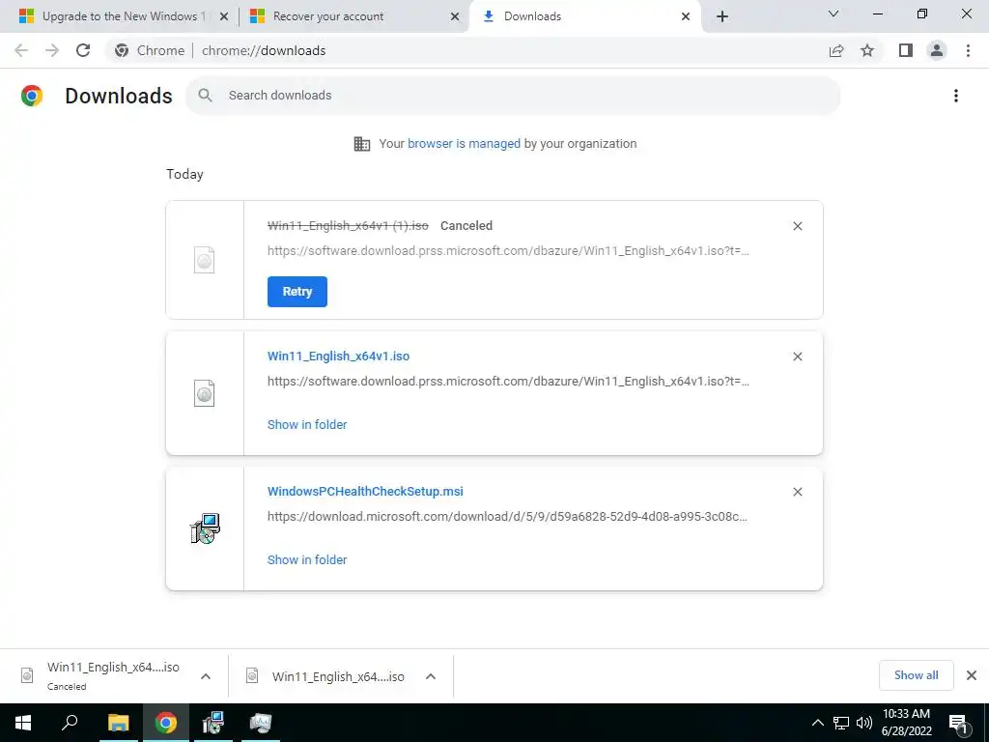Click the organization building icon
The height and width of the screenshot is (742, 989).
[x=362, y=144]
